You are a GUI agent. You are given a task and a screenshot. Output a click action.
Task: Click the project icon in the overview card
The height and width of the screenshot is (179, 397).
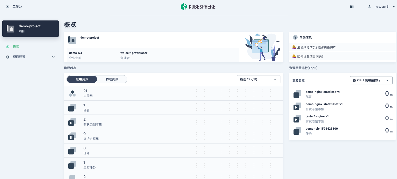(72, 40)
